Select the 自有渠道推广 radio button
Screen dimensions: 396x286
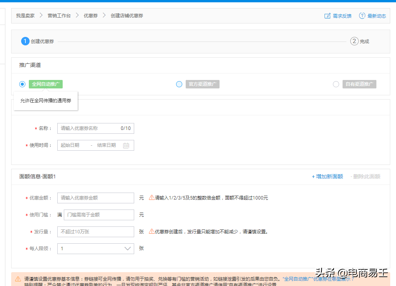pos(336,84)
